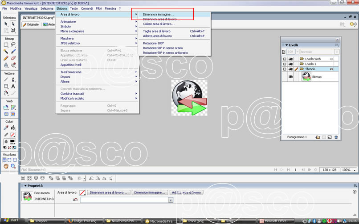Select the Brush tool

[x=13, y=52]
